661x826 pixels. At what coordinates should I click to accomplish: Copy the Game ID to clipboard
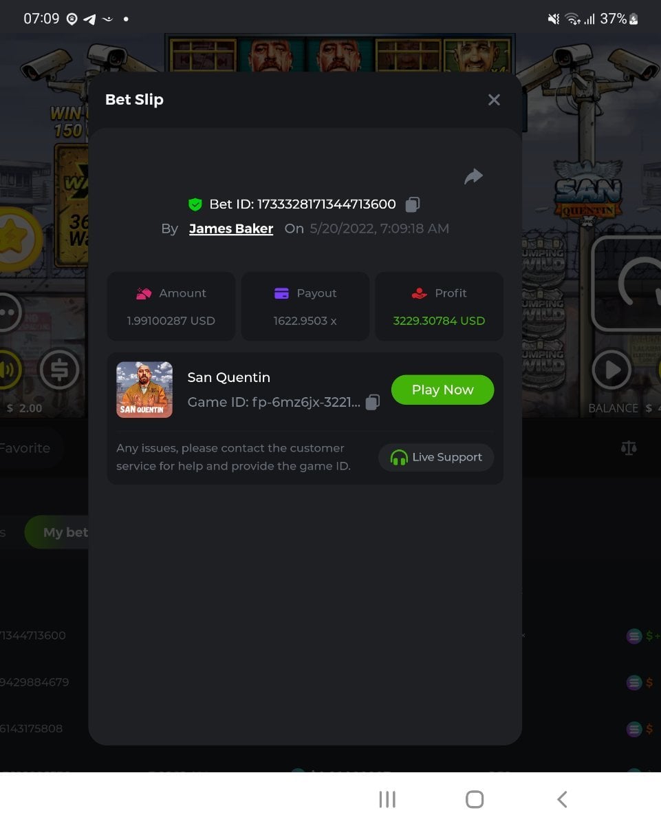372,402
